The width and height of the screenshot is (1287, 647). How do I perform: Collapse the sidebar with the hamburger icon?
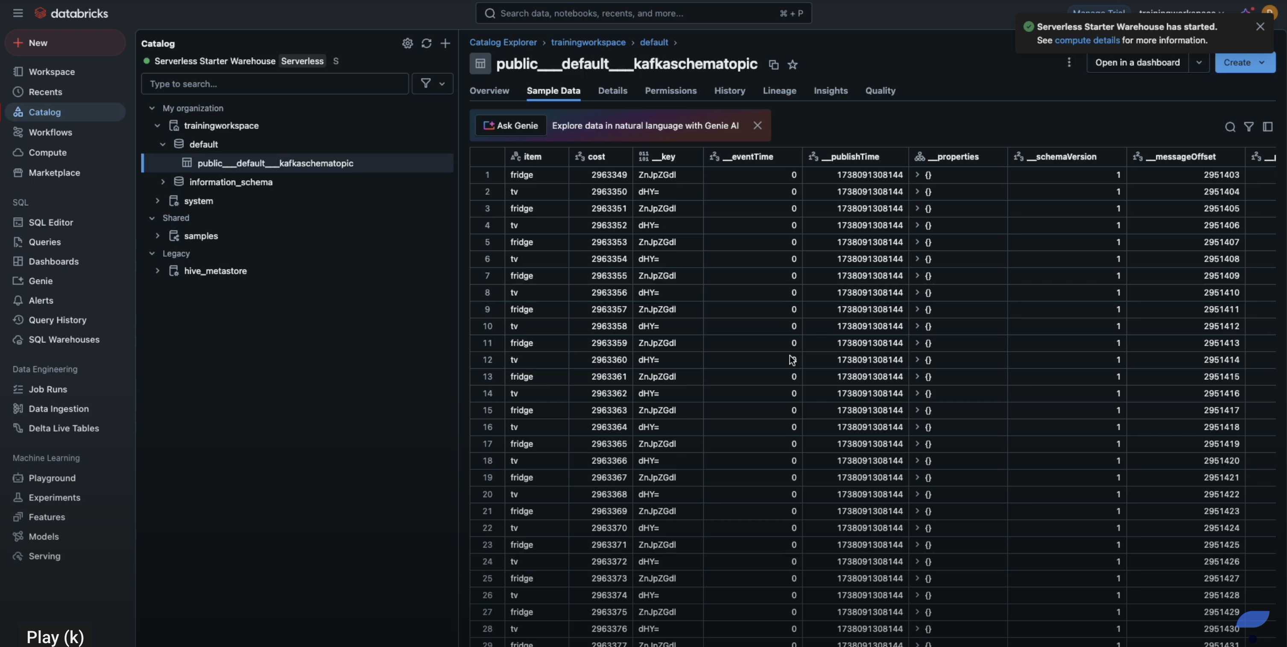[18, 13]
